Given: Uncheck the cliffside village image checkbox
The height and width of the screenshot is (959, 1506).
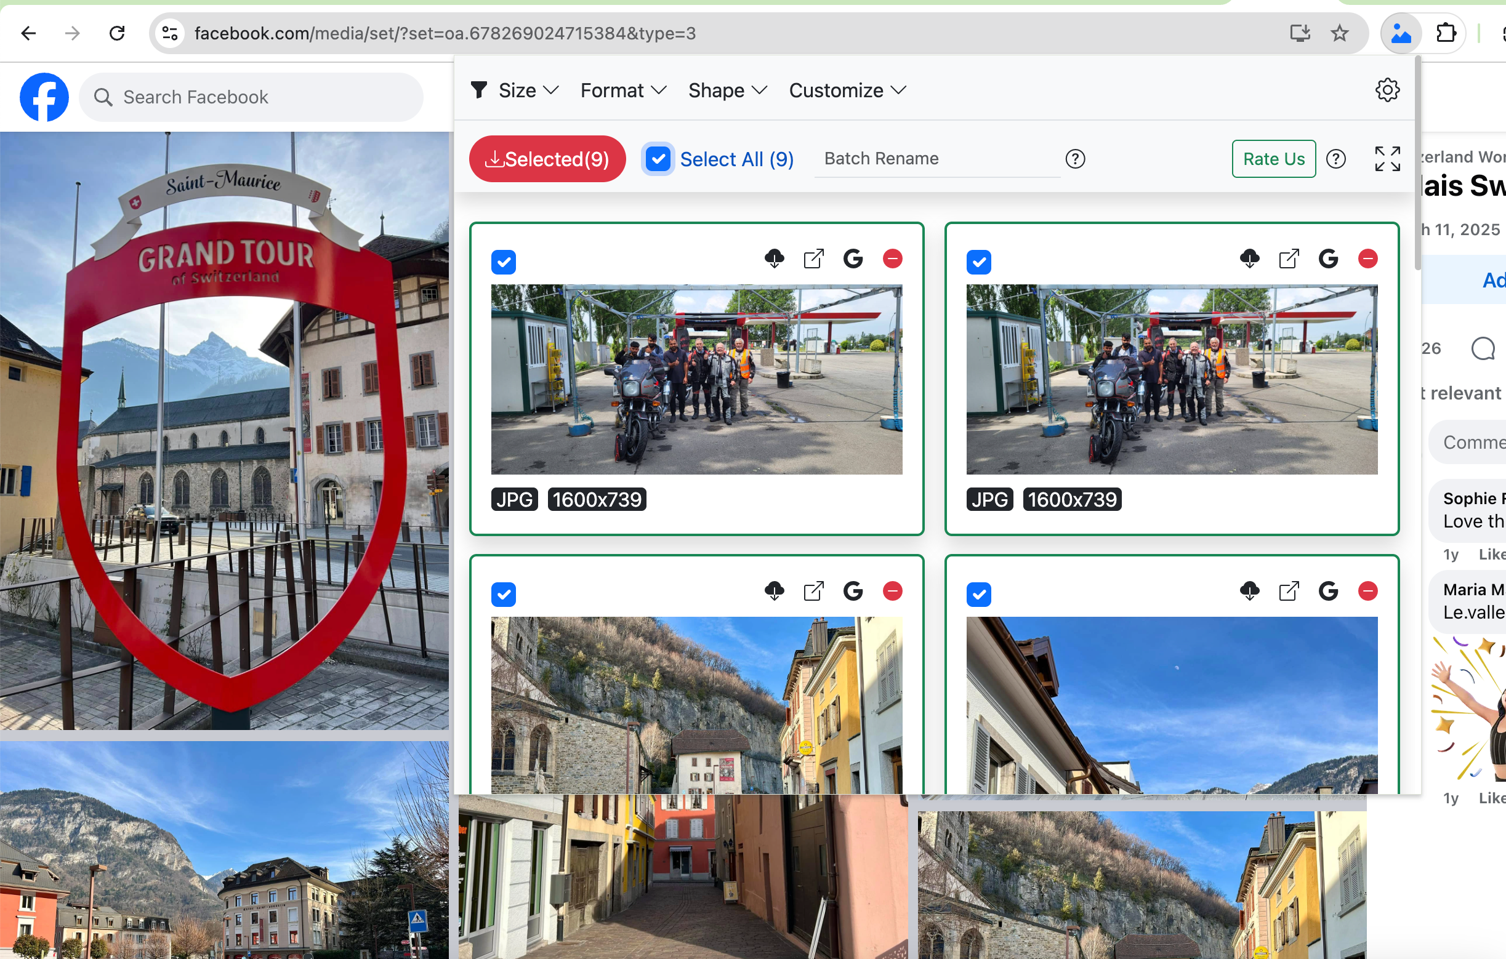Looking at the screenshot, I should (504, 595).
